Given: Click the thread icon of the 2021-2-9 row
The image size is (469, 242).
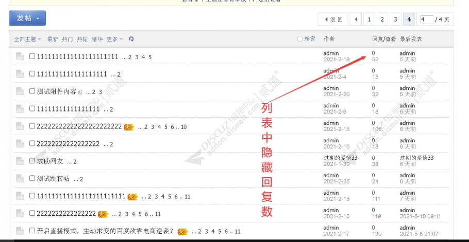Looking at the screenshot, I should (x=20, y=109).
